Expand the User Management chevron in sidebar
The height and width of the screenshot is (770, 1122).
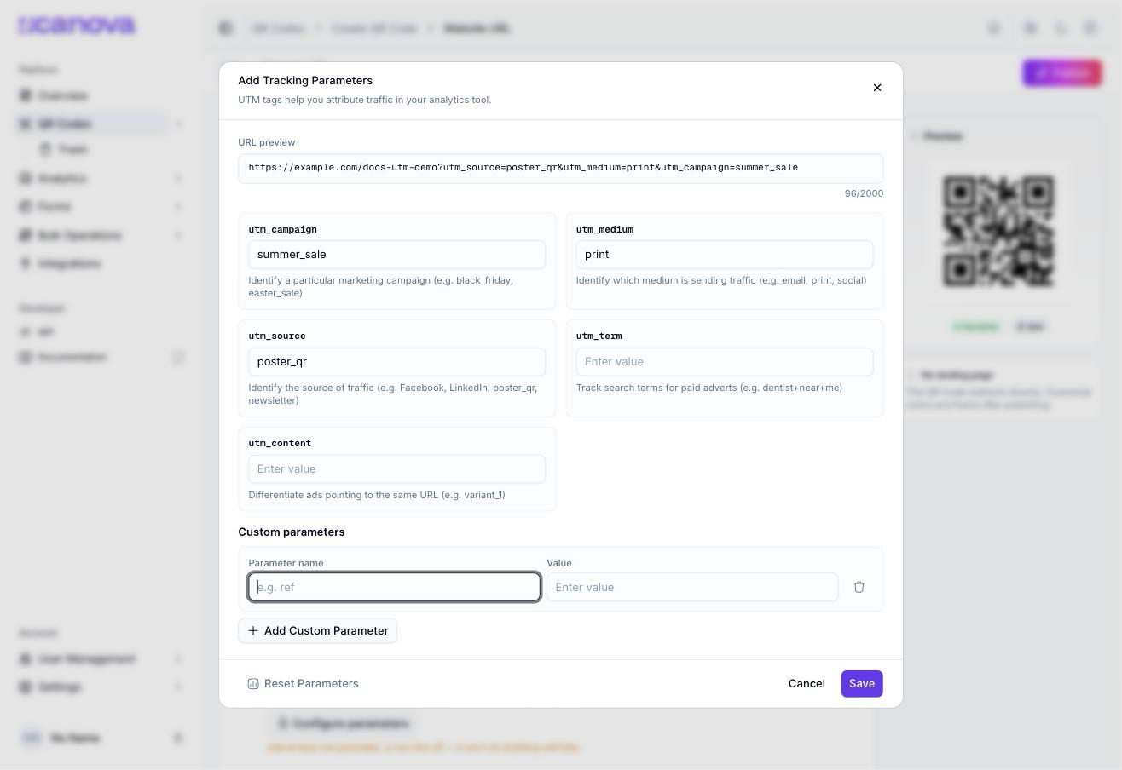point(178,658)
